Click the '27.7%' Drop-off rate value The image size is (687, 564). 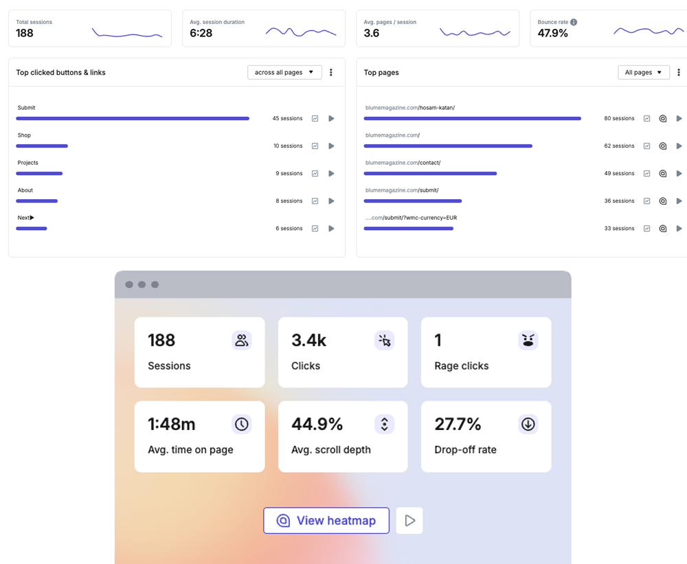click(458, 425)
